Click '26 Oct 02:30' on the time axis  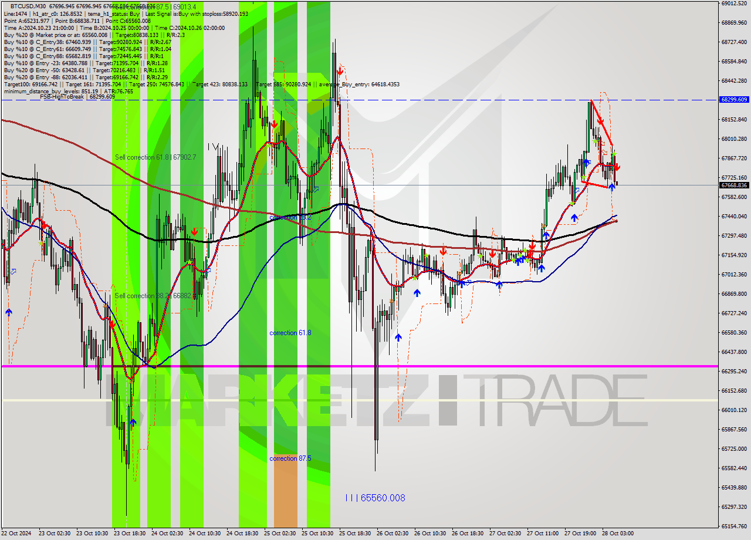(x=393, y=534)
